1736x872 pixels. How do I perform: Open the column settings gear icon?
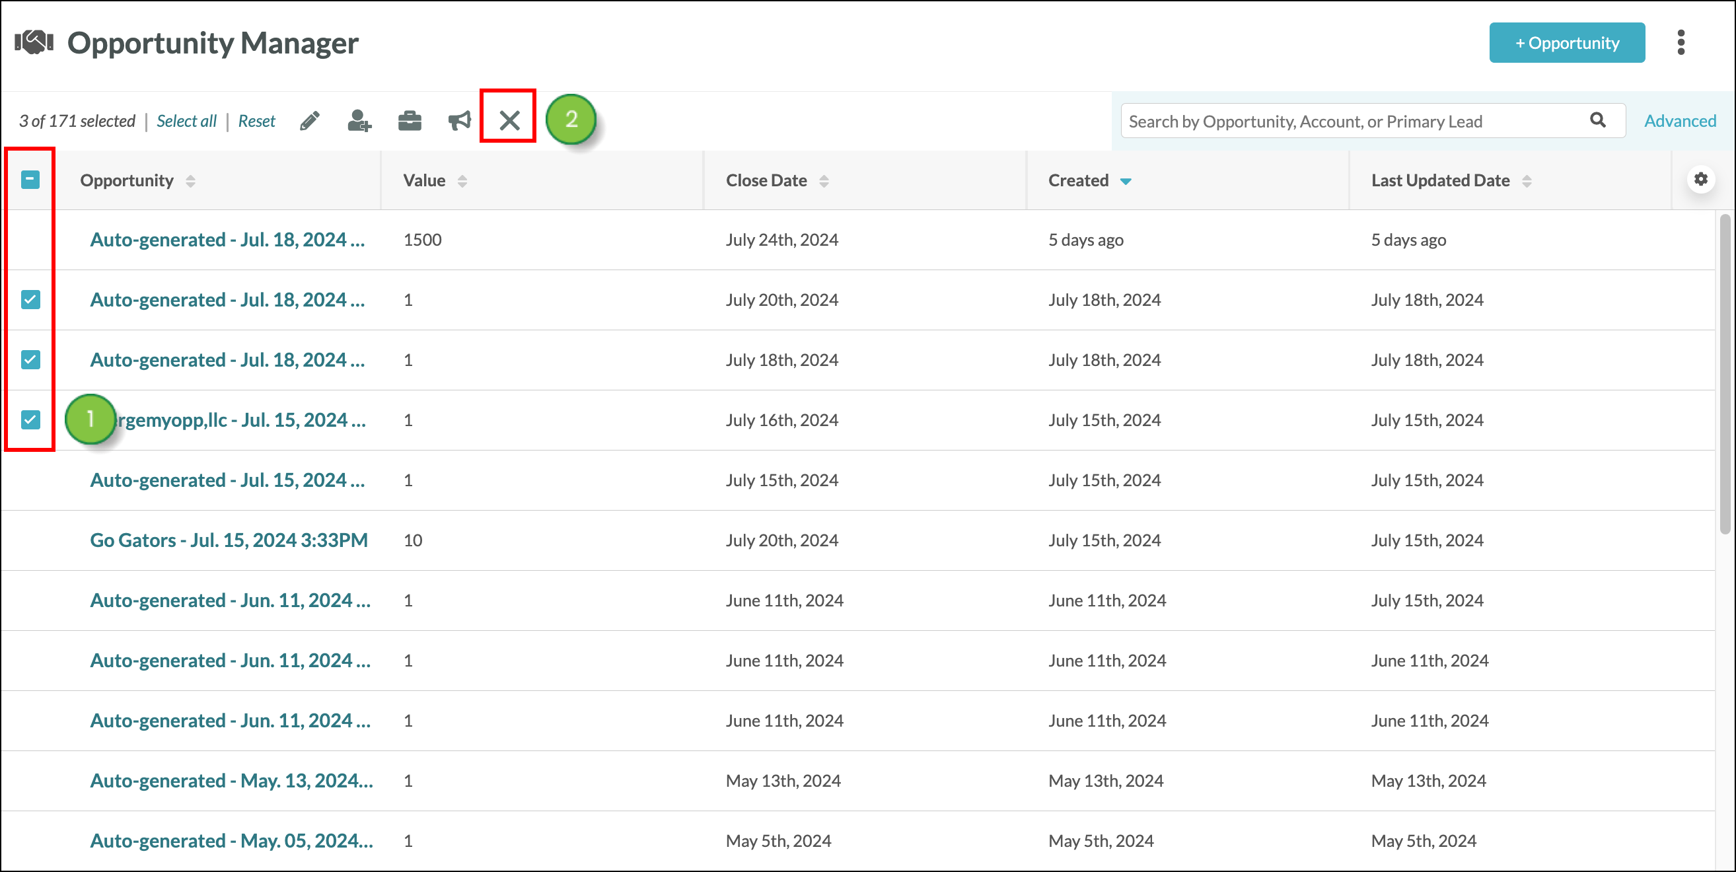click(1701, 179)
